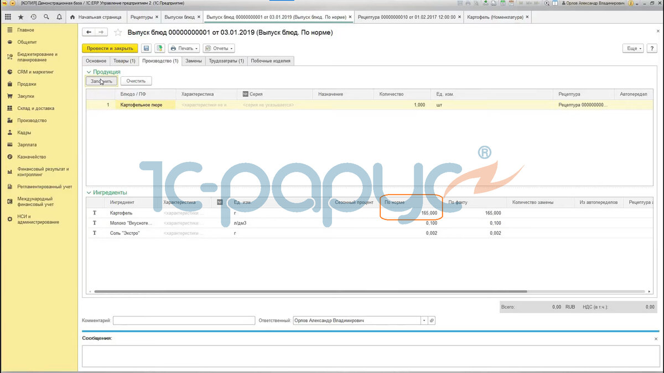Open notifications bell icon
Viewport: 664px width, 373px height.
coord(59,17)
